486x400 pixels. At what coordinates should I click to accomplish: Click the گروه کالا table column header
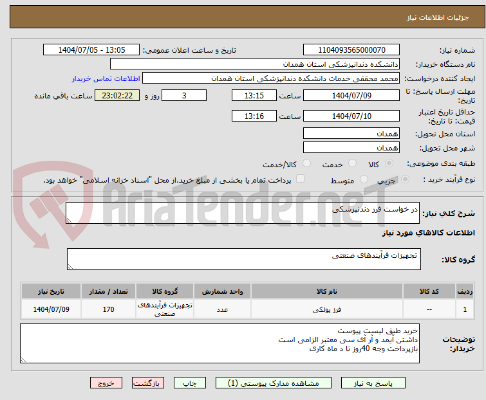click(x=165, y=291)
